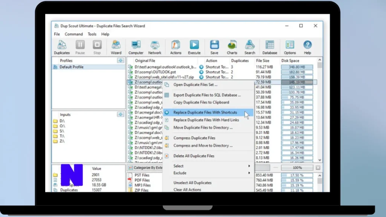Click the 116.27 MB file size cell

pos(264,67)
